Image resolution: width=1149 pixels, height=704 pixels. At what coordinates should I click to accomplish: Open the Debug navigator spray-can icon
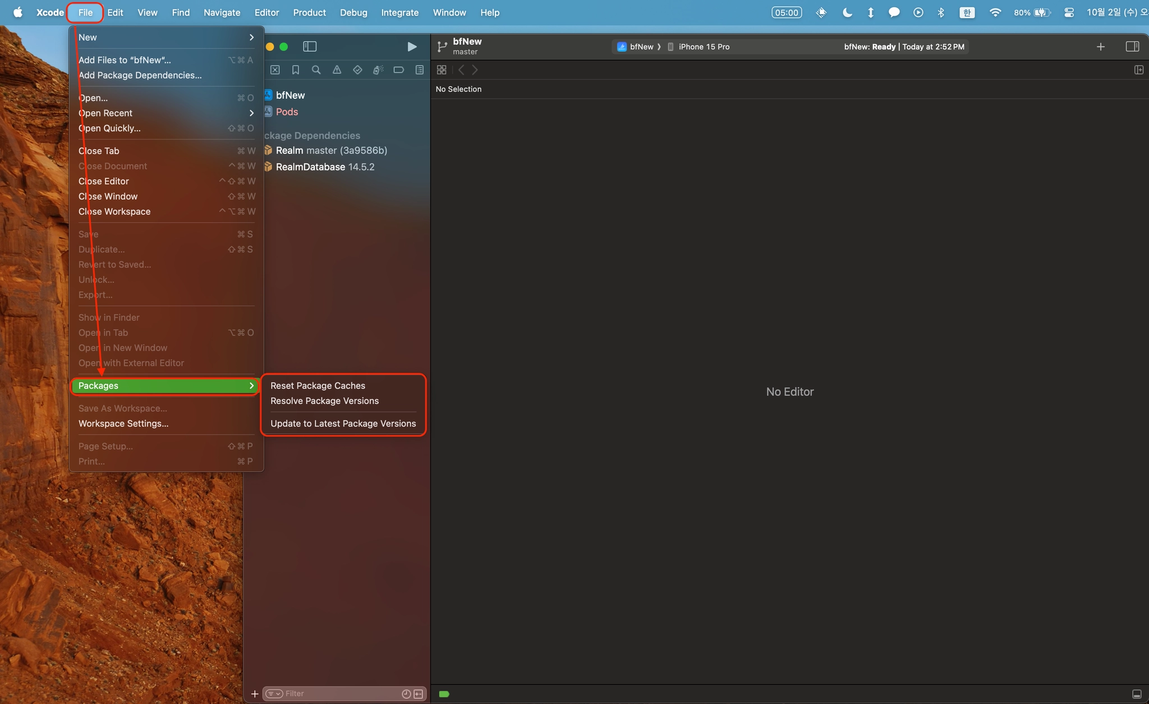click(x=378, y=70)
